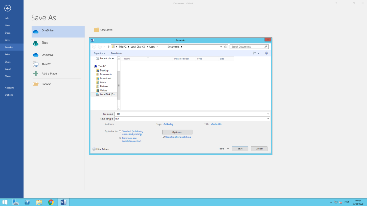The height and width of the screenshot is (206, 367).
Task: Collapse folders with Hide Folders
Action: (101, 149)
